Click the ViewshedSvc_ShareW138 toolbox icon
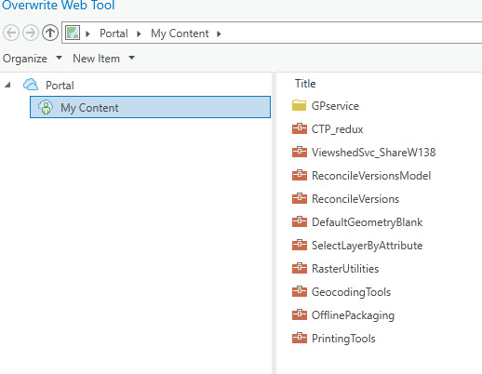Screen dimensions: 482x374 (x=300, y=152)
